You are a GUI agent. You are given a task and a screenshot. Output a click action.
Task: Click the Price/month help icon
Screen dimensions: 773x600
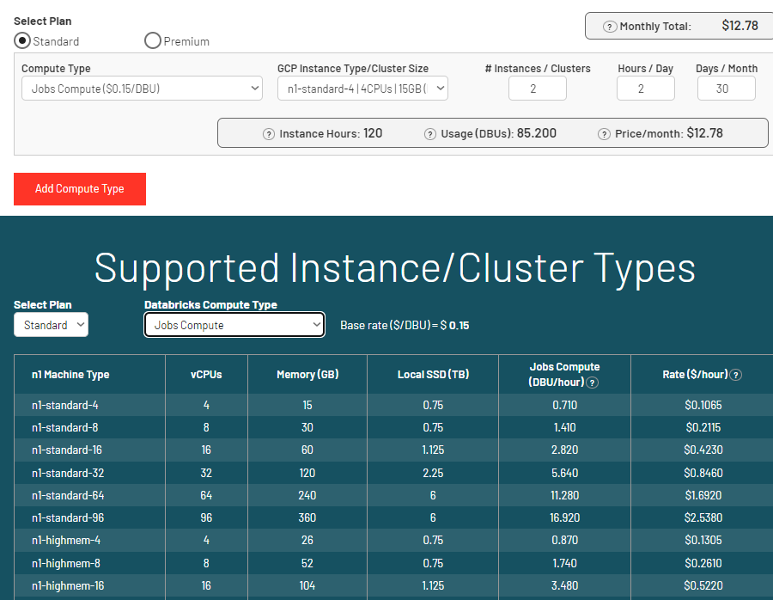[604, 134]
